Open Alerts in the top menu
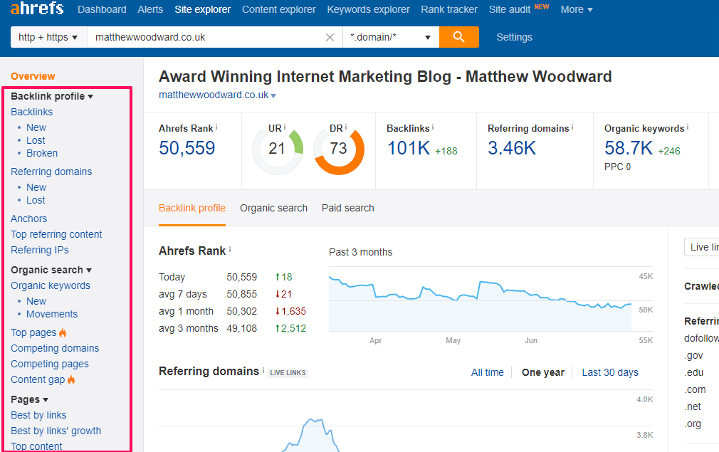This screenshot has height=452, width=719. coord(150,10)
